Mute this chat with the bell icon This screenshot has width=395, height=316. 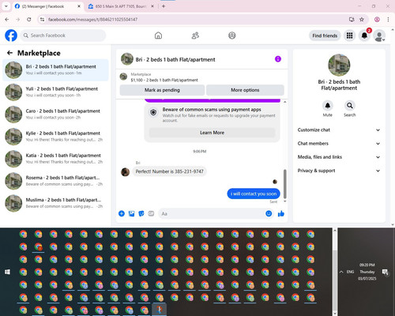(328, 106)
